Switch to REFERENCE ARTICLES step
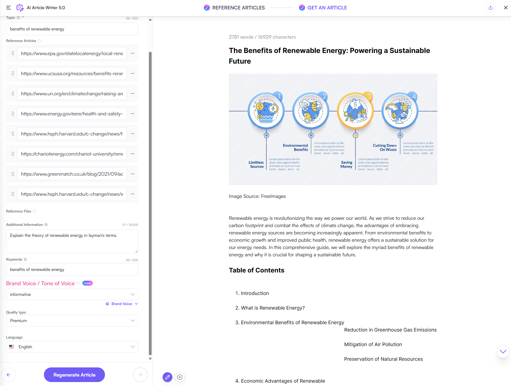 [x=234, y=8]
